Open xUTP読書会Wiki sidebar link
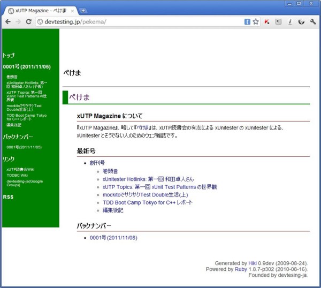 tap(20, 169)
